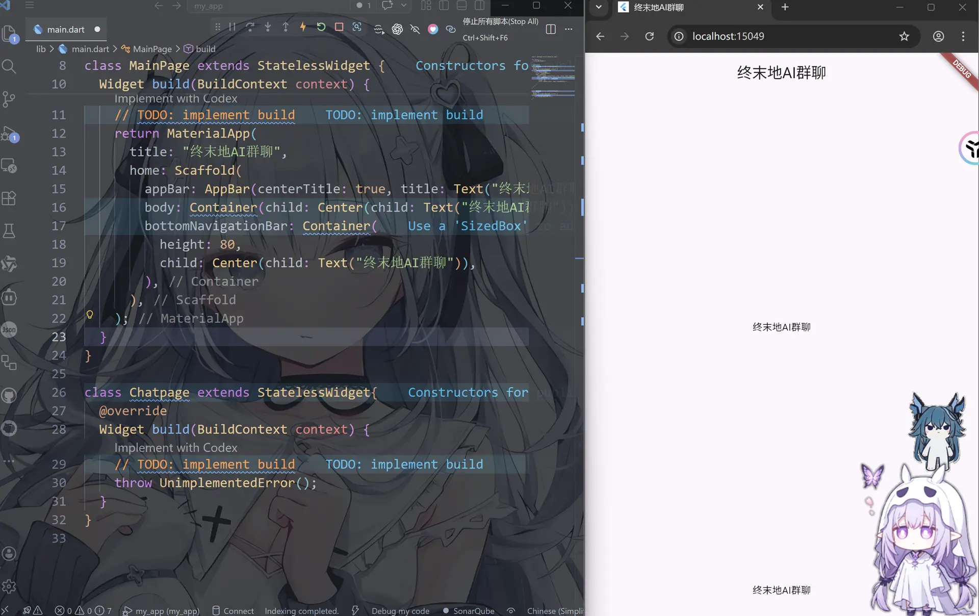The height and width of the screenshot is (616, 979).
Task: Open the editor More Actions menu
Action: (569, 29)
